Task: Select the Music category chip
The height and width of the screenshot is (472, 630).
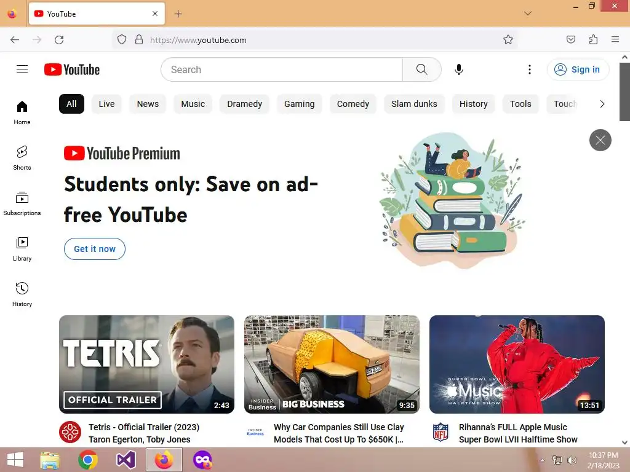Action: pos(193,104)
